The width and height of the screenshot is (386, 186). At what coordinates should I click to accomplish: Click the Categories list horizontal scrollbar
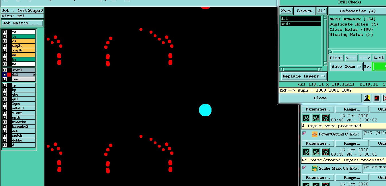pos(357,52)
